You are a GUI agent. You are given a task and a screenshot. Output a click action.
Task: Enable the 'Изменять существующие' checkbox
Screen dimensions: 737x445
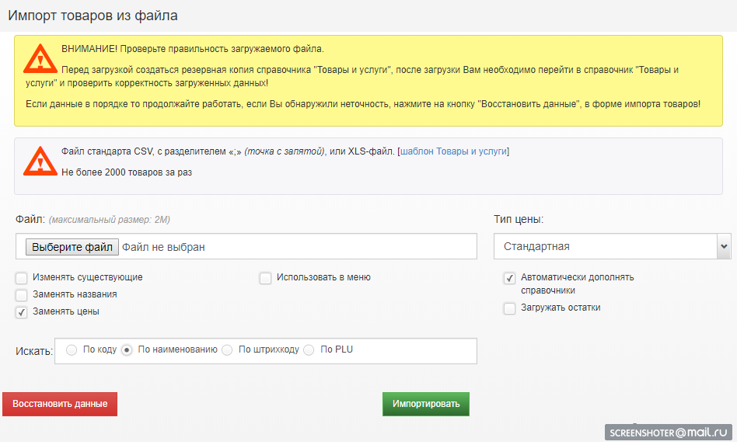pyautogui.click(x=22, y=277)
